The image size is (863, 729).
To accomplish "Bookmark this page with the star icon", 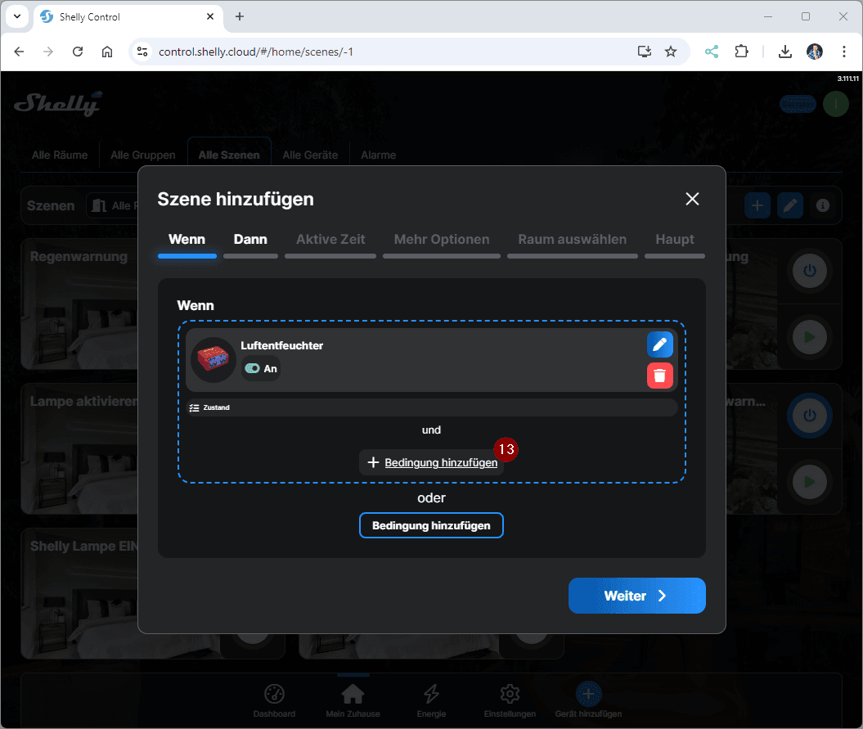I will pos(671,52).
